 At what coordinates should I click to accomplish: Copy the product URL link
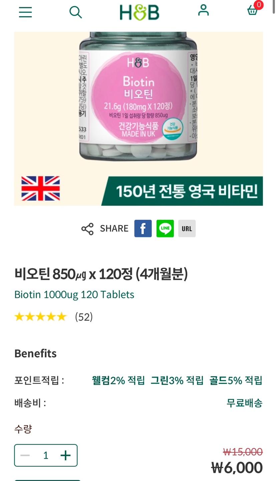point(187,228)
